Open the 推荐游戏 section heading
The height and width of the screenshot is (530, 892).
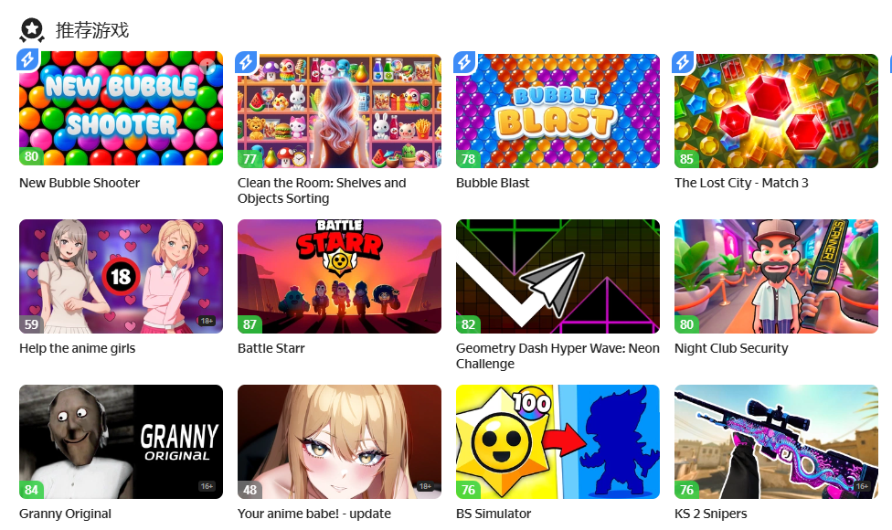(92, 30)
